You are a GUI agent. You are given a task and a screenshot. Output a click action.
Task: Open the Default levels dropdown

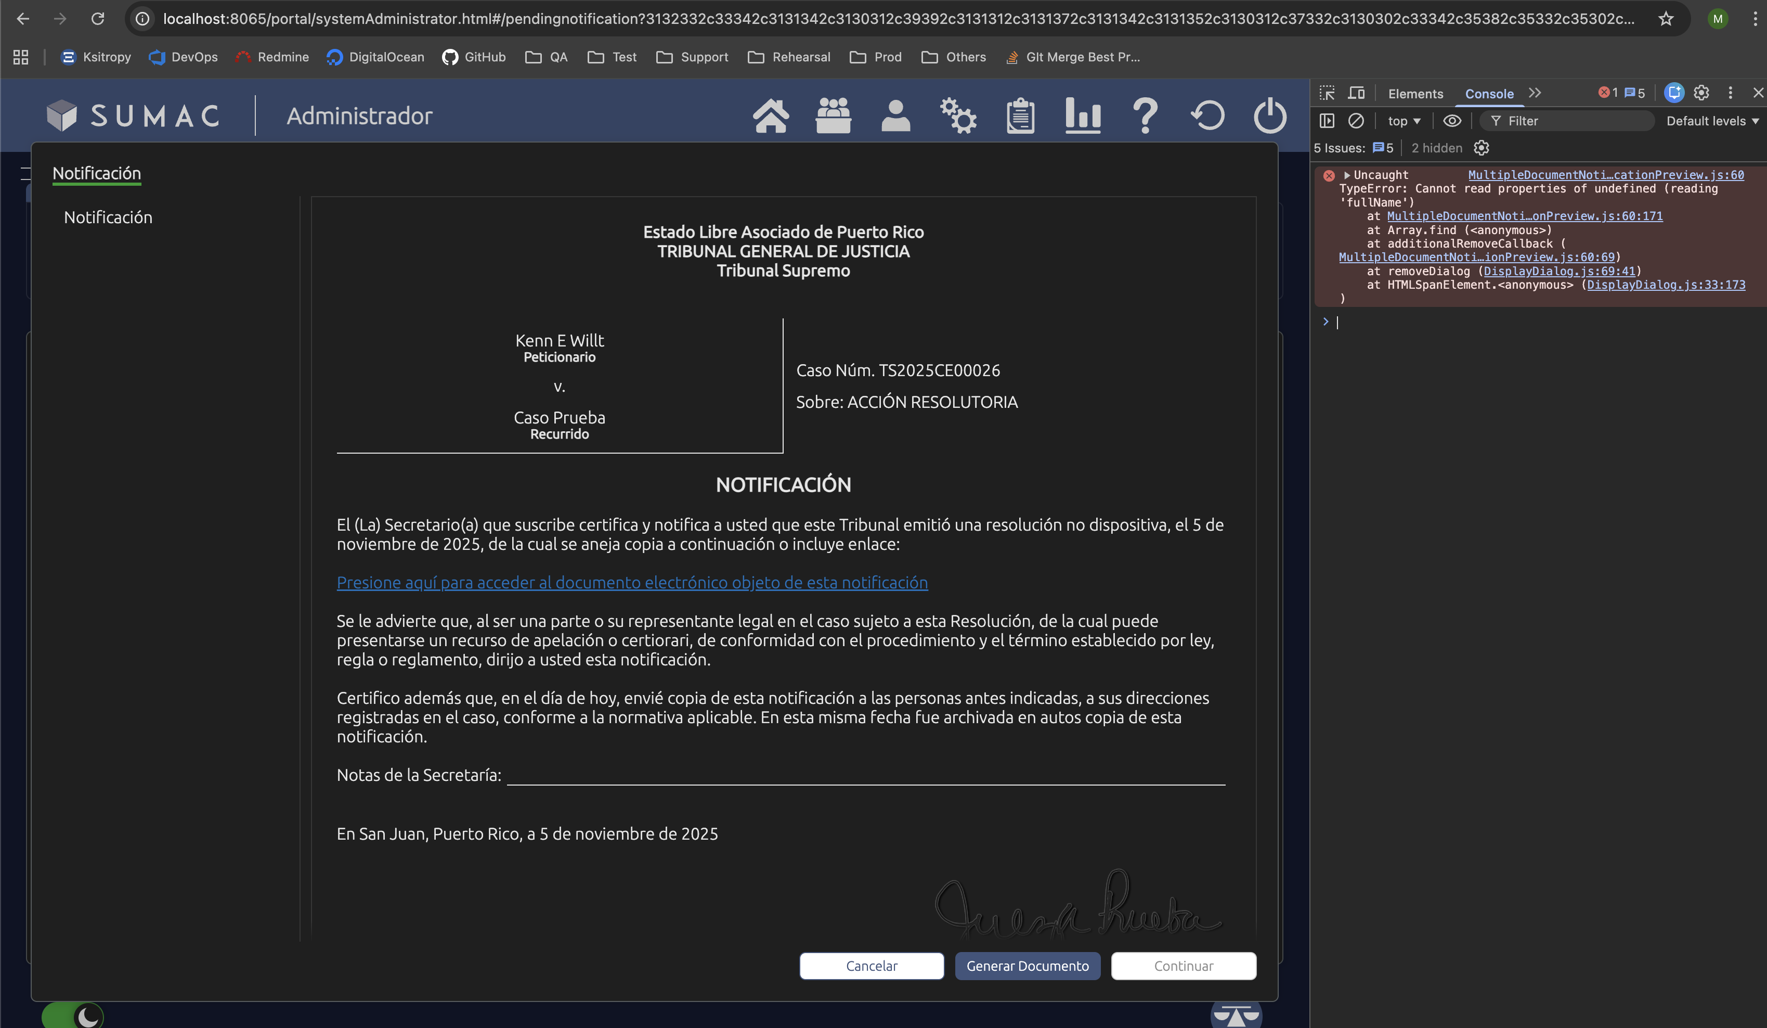click(1711, 121)
